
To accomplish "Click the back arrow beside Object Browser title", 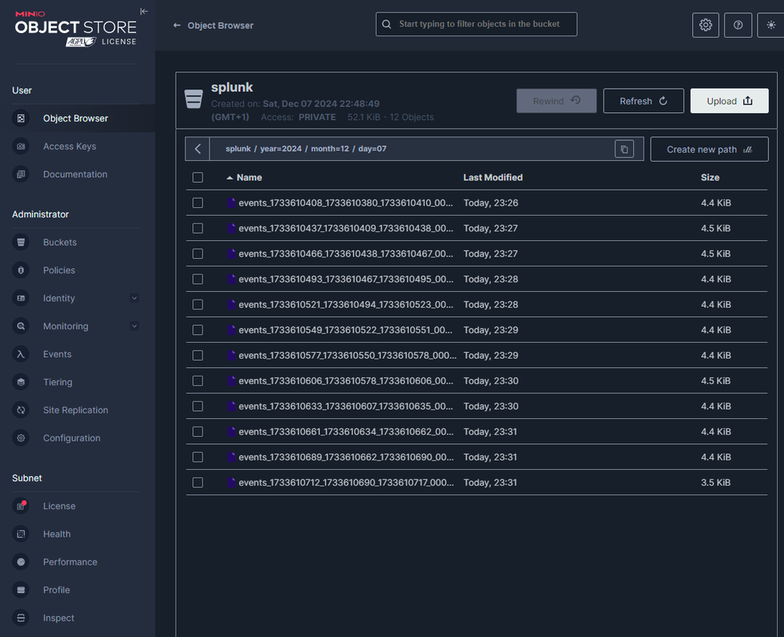I will click(177, 26).
